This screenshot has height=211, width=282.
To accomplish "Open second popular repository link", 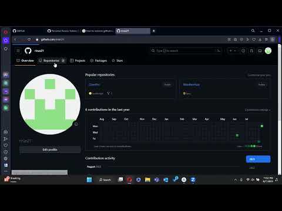I will pyautogui.click(x=192, y=84).
